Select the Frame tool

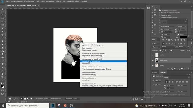click(2, 25)
